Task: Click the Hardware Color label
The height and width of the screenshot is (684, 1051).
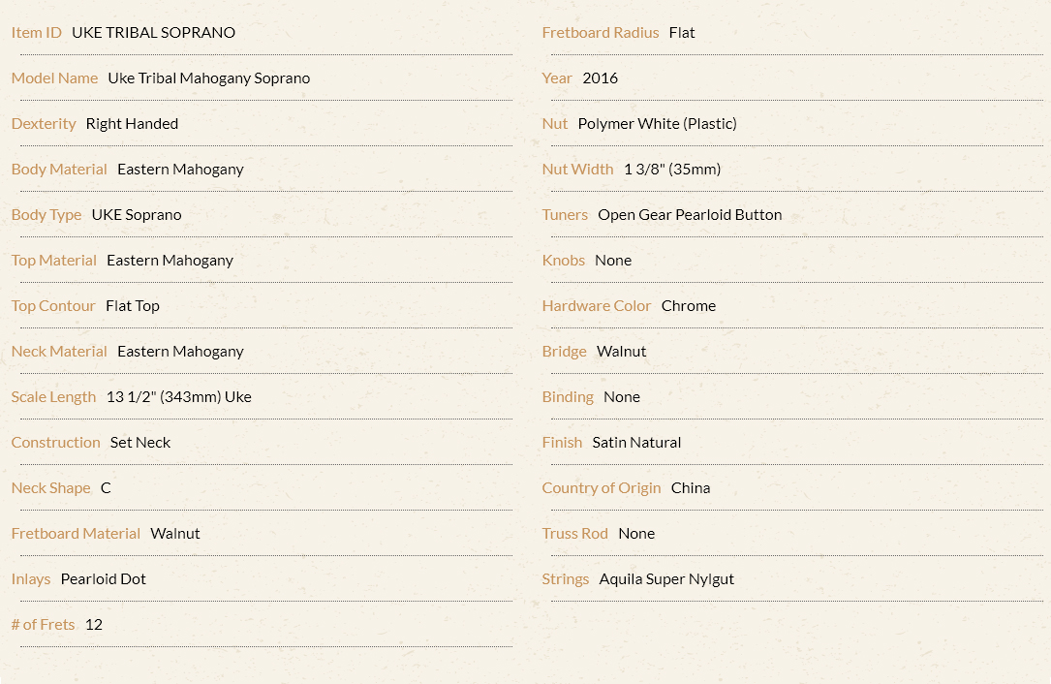Action: pyautogui.click(x=597, y=306)
